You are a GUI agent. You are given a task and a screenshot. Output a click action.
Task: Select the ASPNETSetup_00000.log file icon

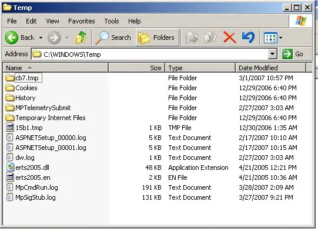click(x=10, y=138)
